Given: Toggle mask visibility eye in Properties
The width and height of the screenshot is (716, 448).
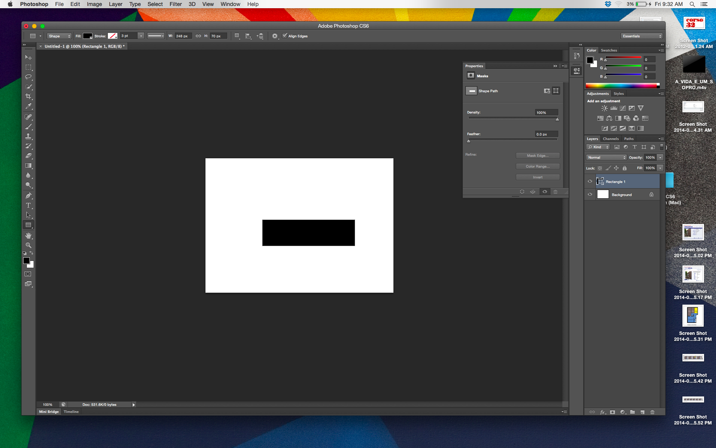Looking at the screenshot, I should tap(544, 192).
